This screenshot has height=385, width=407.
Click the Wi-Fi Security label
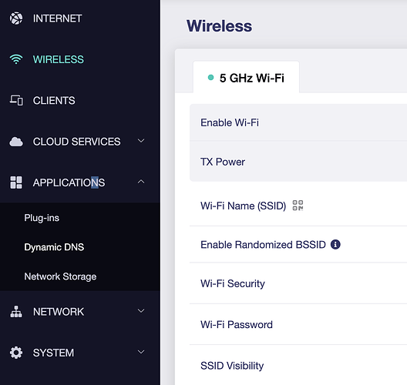(233, 283)
